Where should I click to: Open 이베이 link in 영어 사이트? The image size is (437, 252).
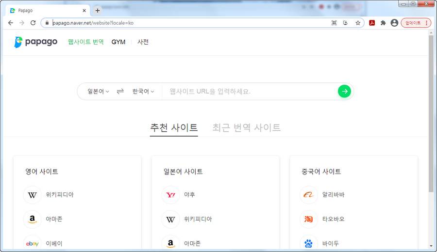click(54, 244)
